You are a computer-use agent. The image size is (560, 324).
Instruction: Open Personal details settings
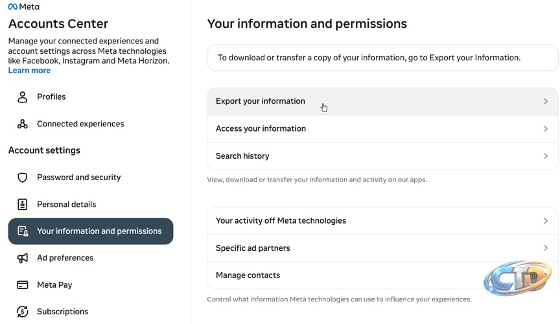[x=91, y=204]
